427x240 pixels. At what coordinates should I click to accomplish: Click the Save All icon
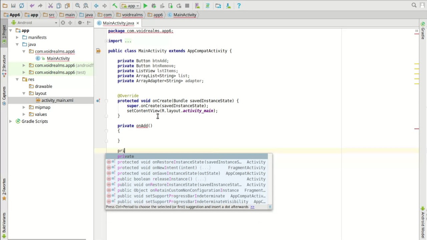pyautogui.click(x=13, y=6)
